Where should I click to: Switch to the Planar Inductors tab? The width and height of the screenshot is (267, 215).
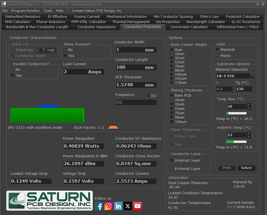point(51,22)
